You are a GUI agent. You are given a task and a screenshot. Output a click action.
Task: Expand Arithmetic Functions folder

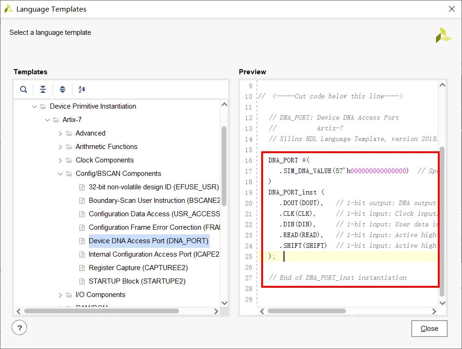(60, 147)
